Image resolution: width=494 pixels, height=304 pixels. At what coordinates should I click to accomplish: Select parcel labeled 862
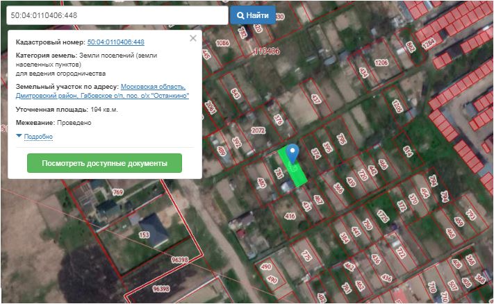click(411, 47)
